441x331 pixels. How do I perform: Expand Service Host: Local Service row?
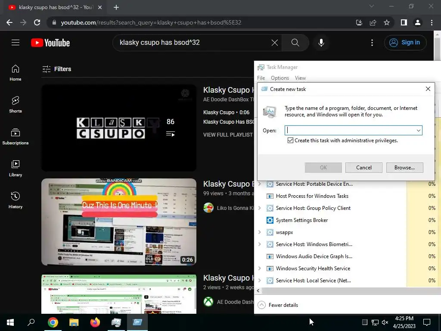(x=260, y=281)
